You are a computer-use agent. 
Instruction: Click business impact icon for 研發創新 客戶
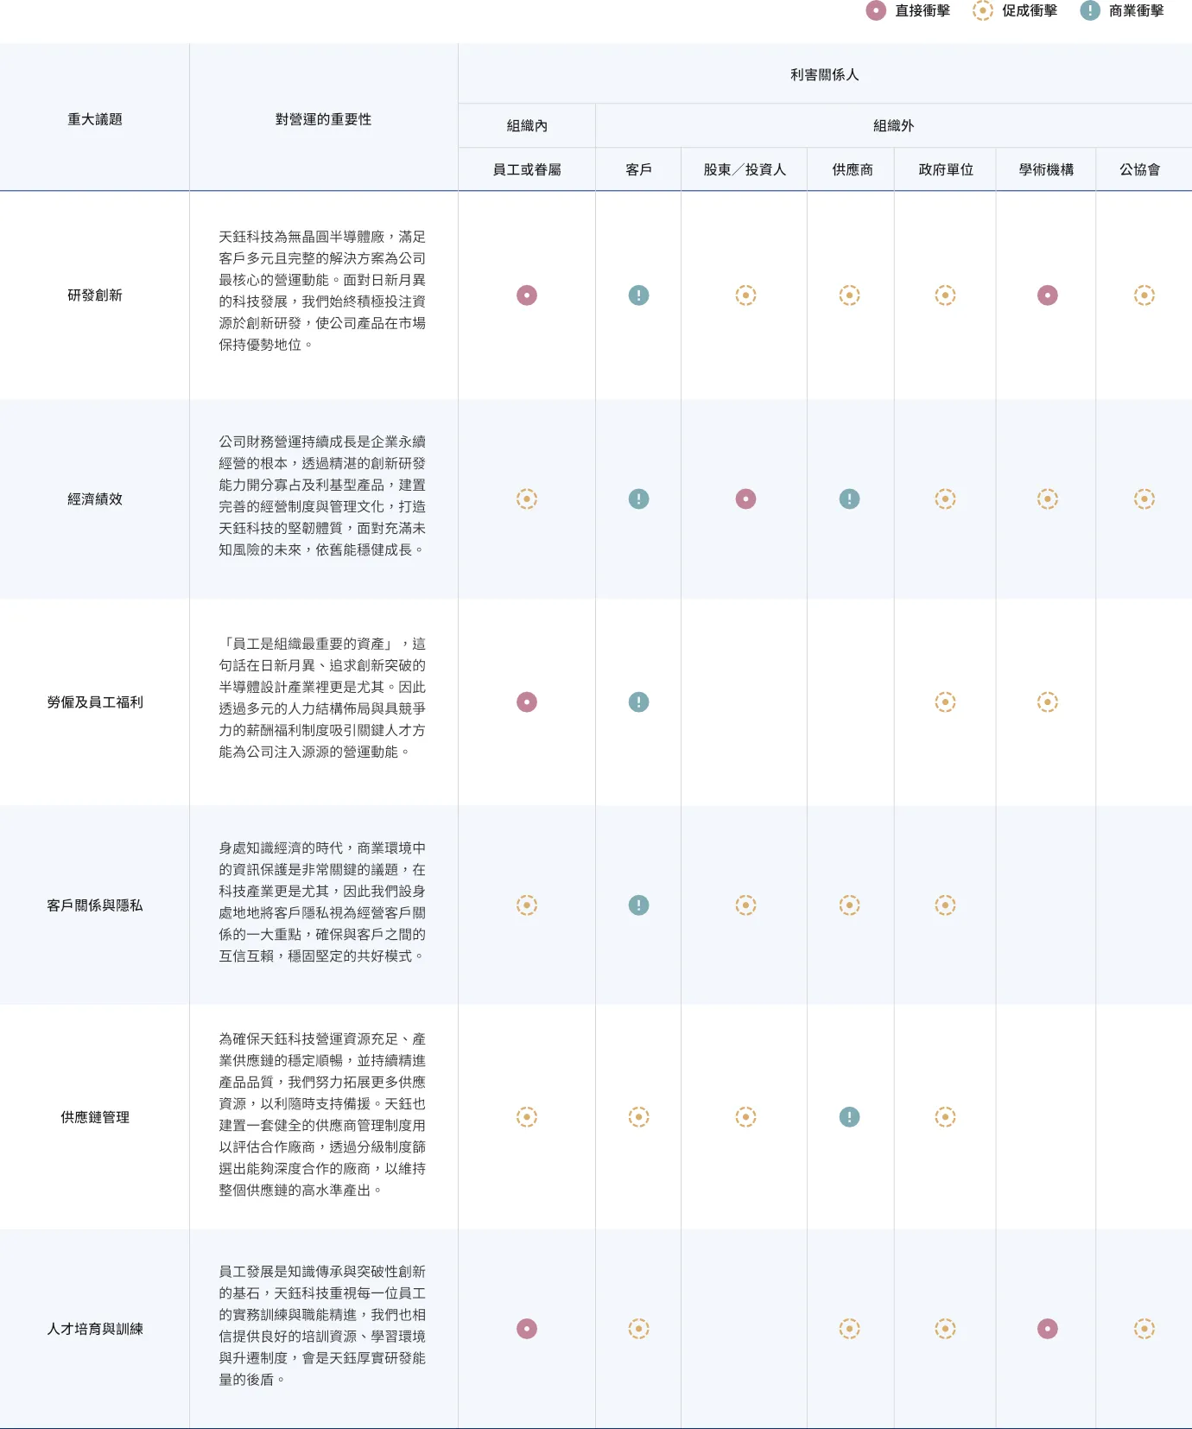click(x=638, y=295)
